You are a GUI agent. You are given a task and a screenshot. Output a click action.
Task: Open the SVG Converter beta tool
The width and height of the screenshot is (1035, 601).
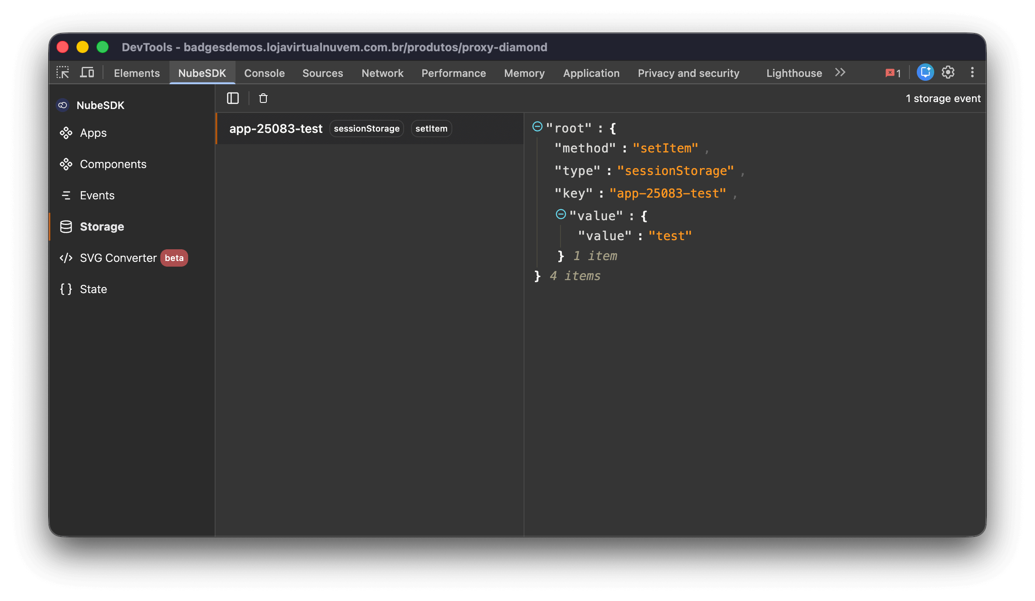tap(118, 258)
